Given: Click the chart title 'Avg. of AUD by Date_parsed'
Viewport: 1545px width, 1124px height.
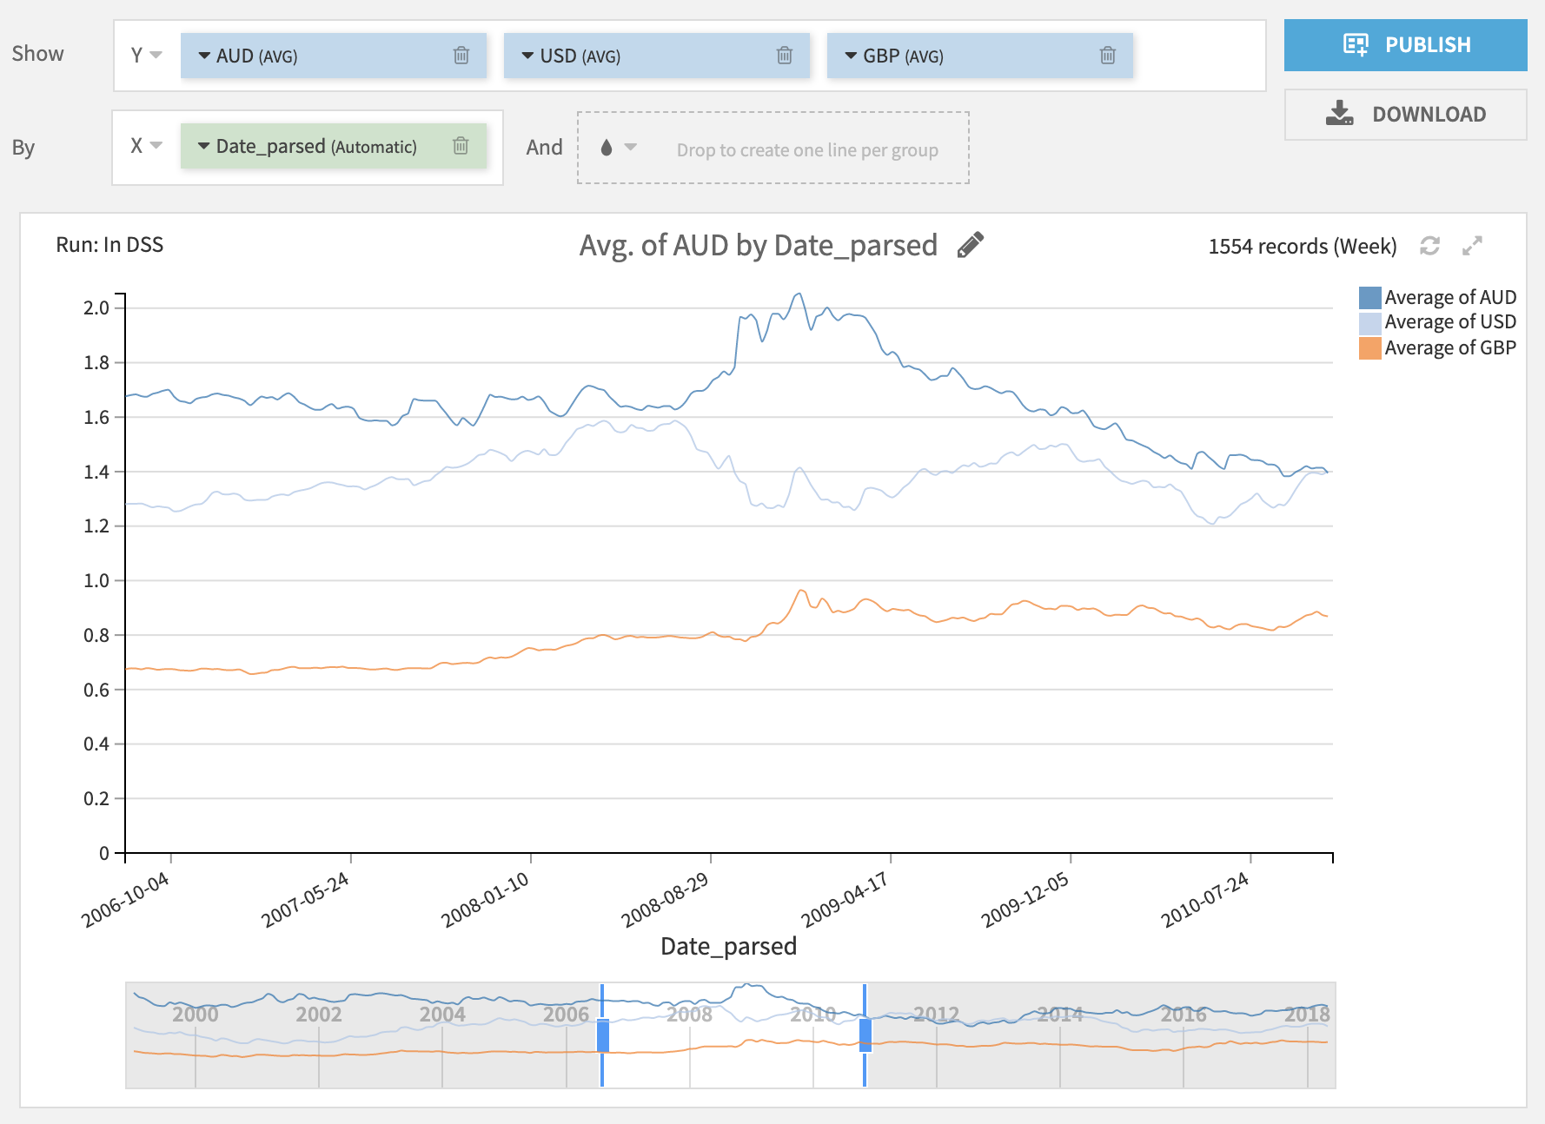Looking at the screenshot, I should (759, 246).
